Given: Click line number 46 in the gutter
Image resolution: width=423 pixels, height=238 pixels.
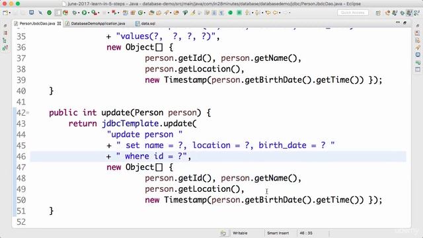Looking at the screenshot, I should click(21, 157).
